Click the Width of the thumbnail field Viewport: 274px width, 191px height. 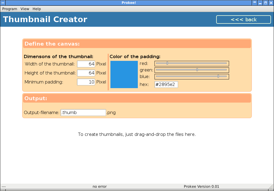click(x=86, y=64)
